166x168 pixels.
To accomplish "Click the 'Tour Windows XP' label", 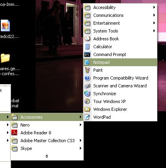I will (x=110, y=101).
